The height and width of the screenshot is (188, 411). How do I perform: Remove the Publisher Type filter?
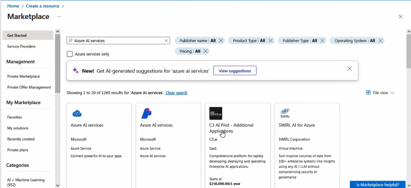tap(322, 41)
